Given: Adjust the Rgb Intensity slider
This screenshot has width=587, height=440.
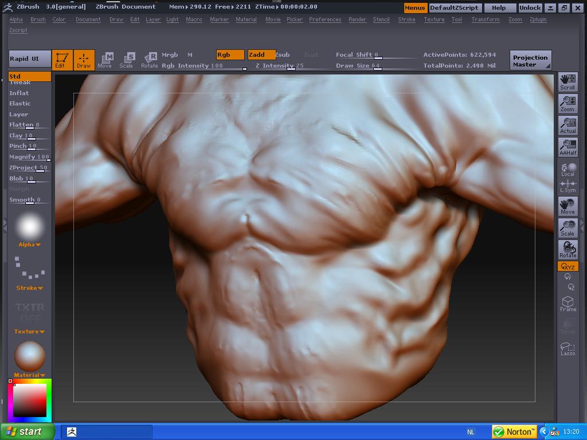Looking at the screenshot, I should [204, 66].
